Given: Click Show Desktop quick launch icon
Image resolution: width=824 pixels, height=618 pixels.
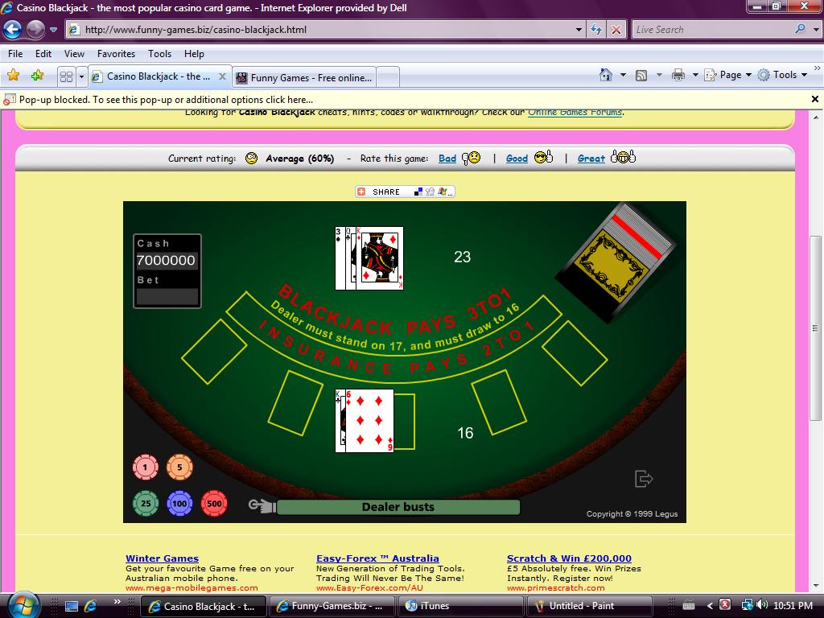Looking at the screenshot, I should click(72, 606).
